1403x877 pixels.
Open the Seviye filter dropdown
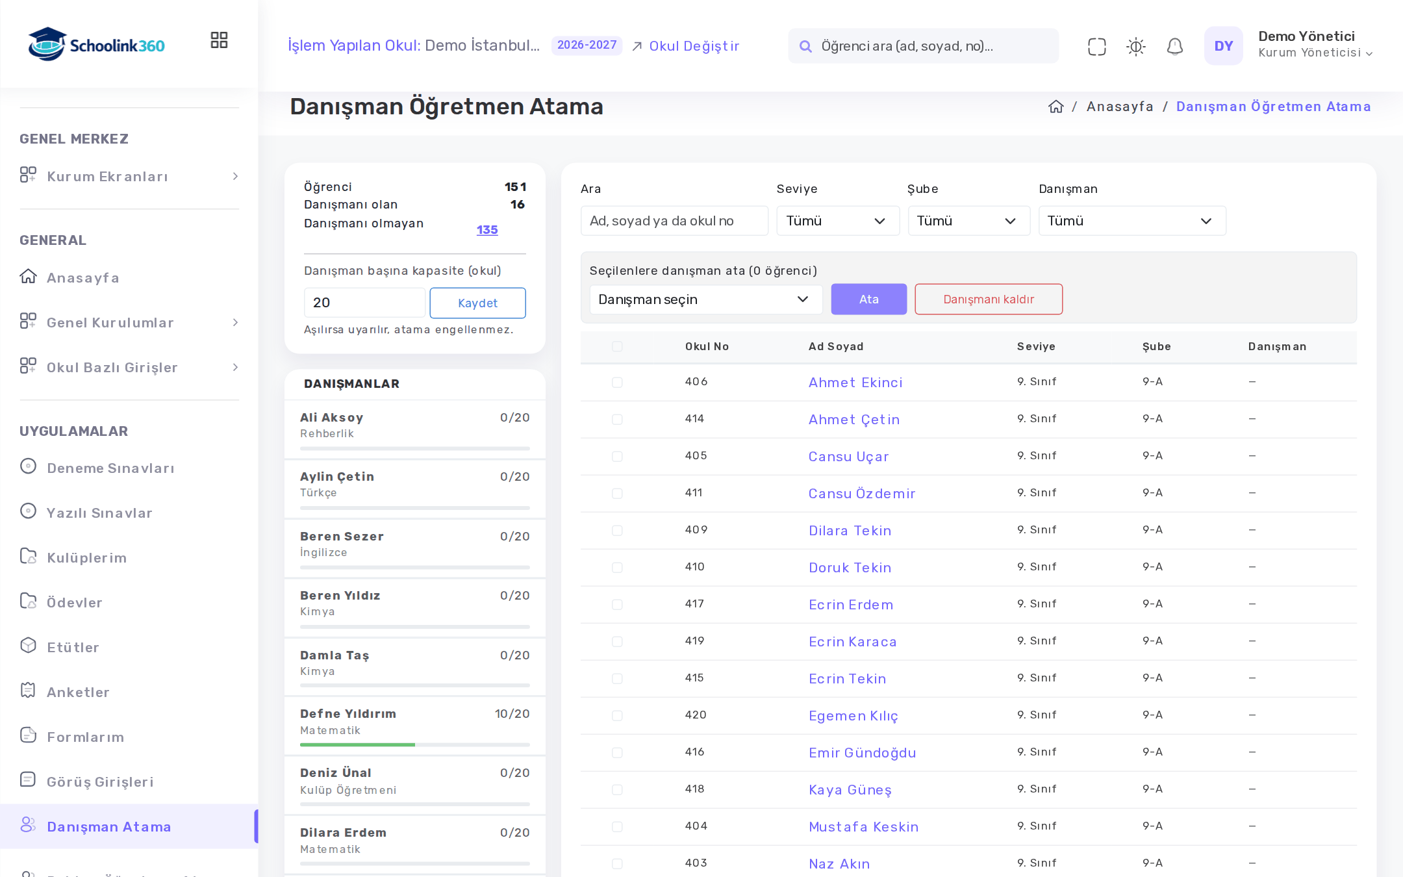tap(838, 221)
